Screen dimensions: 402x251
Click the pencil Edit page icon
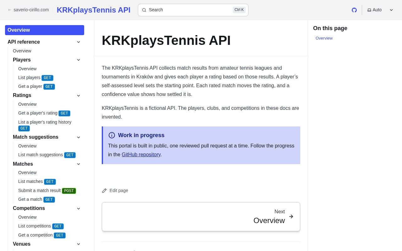(104, 190)
